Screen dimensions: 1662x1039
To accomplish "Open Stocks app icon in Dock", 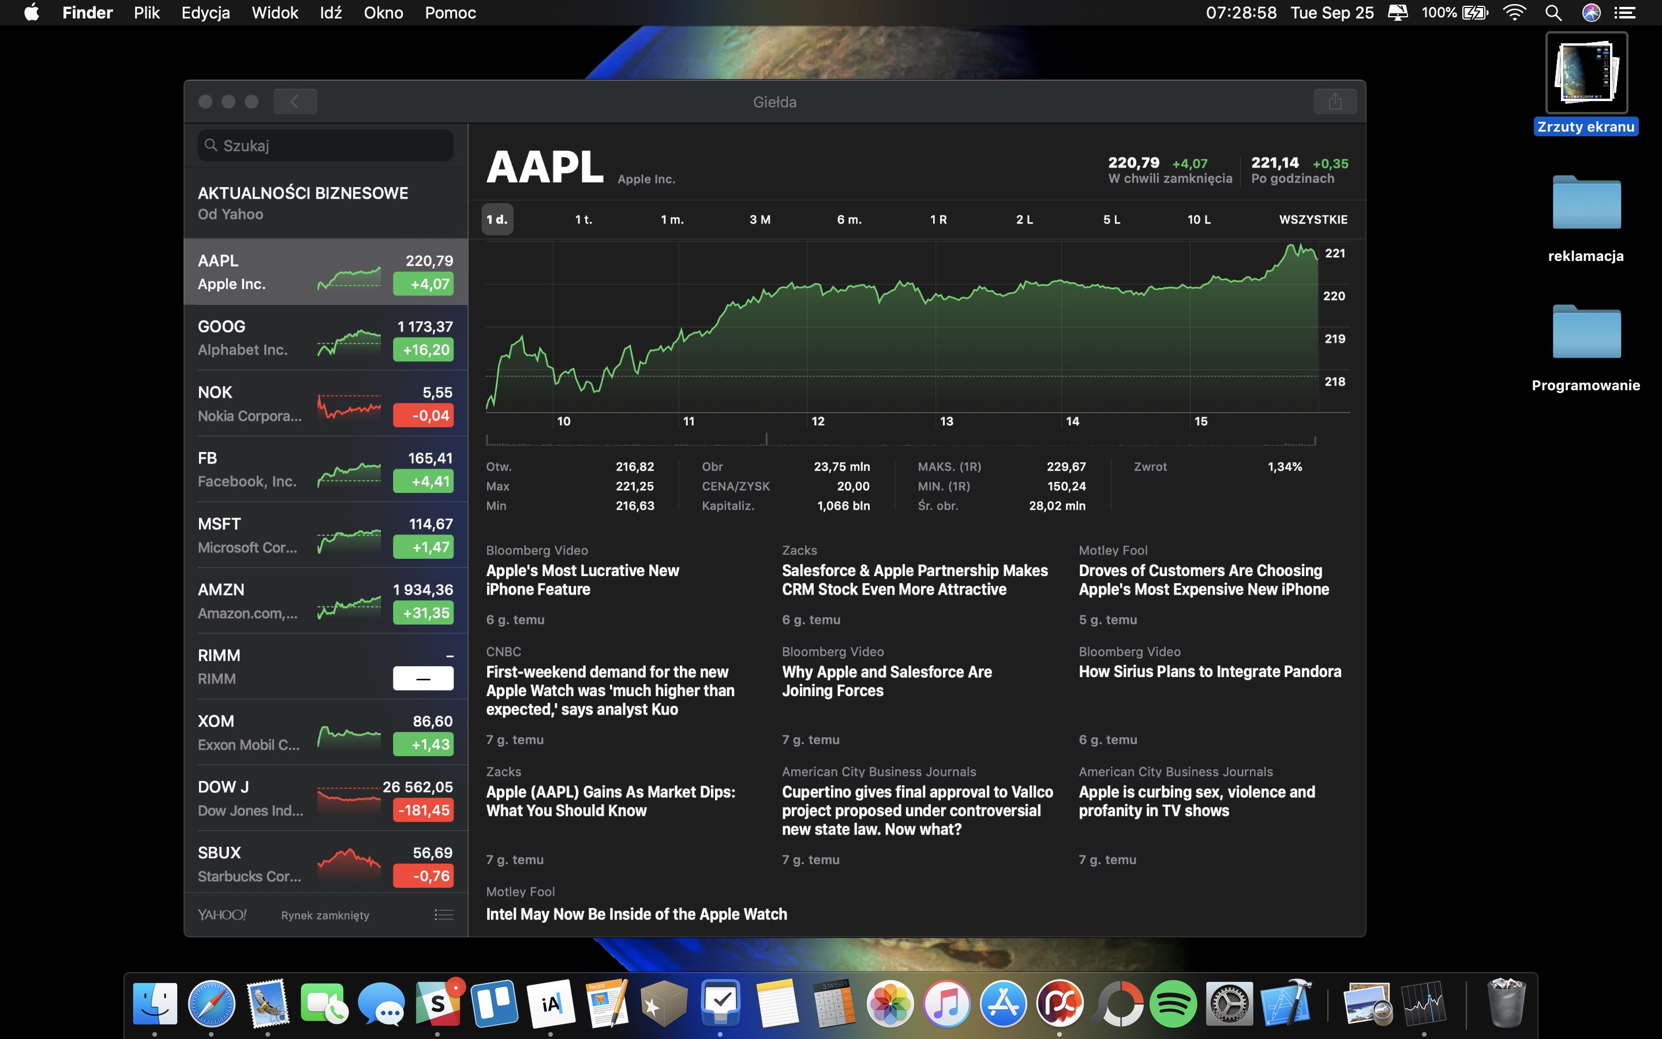I will click(x=1424, y=1003).
